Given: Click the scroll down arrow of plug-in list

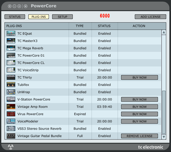Looking at the screenshot, I should pos(164,137).
